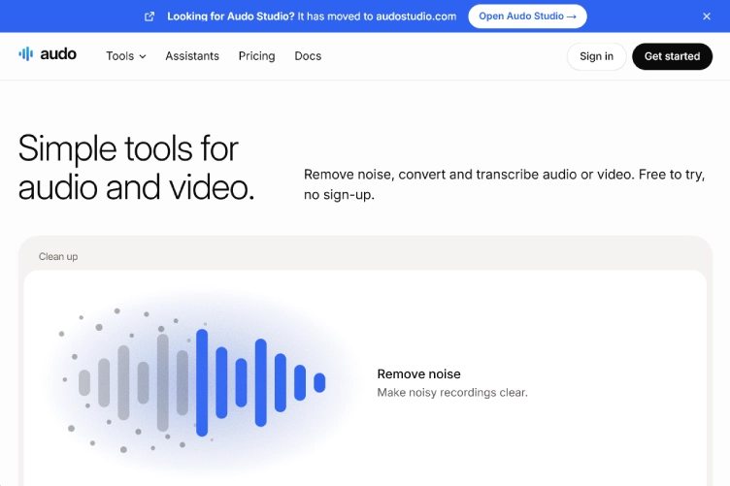Viewport: 730px width, 486px height.
Task: Click the audo logo waveform icon
Action: coord(26,54)
